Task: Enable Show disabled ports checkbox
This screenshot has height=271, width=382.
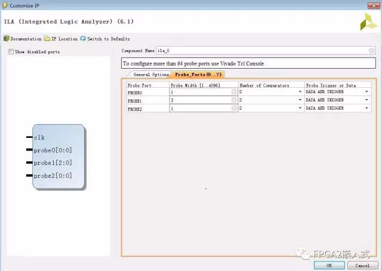Action: pyautogui.click(x=11, y=52)
